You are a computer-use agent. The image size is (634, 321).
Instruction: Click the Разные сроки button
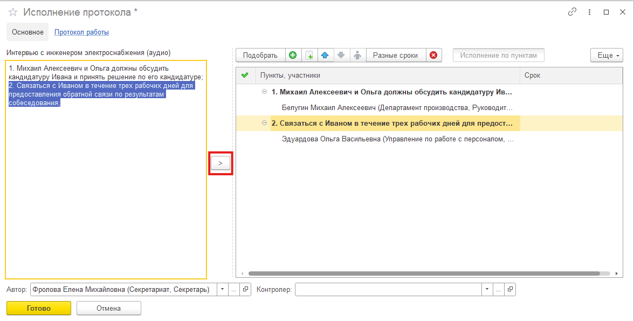396,56
